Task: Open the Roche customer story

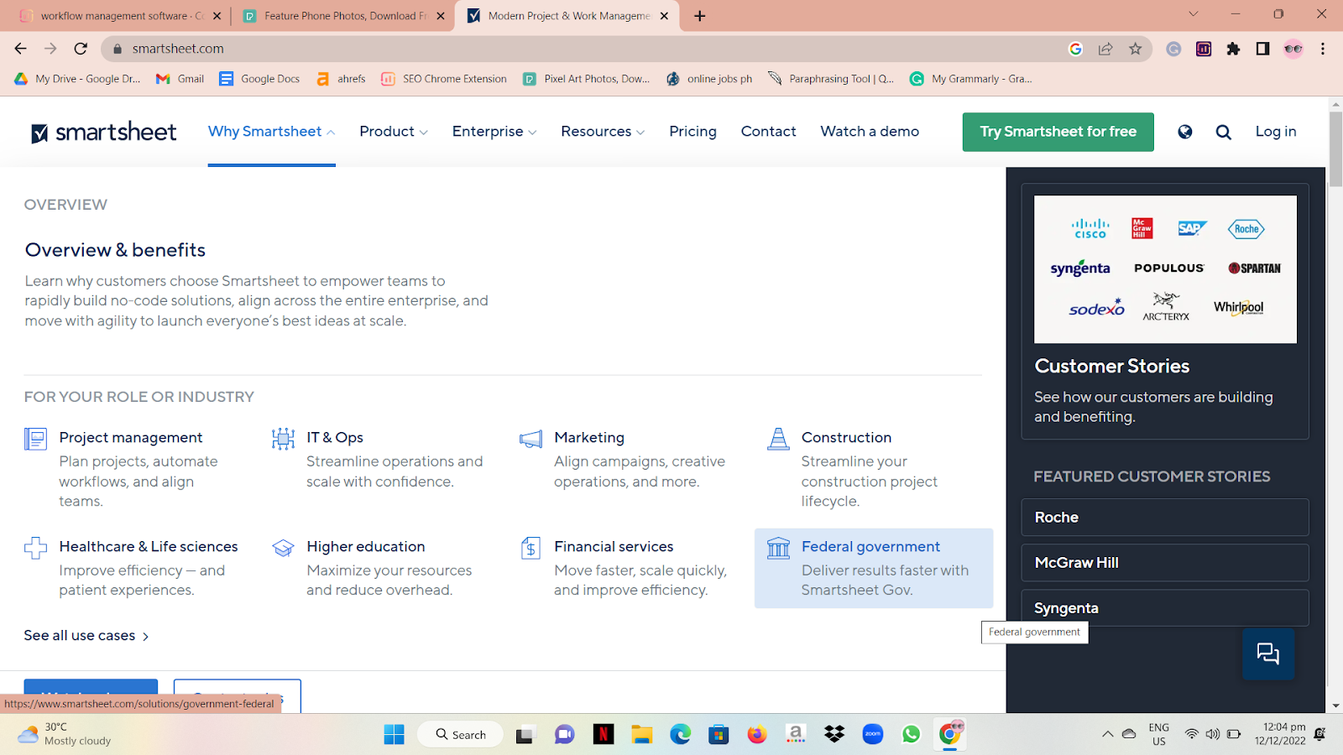Action: (x=1165, y=518)
